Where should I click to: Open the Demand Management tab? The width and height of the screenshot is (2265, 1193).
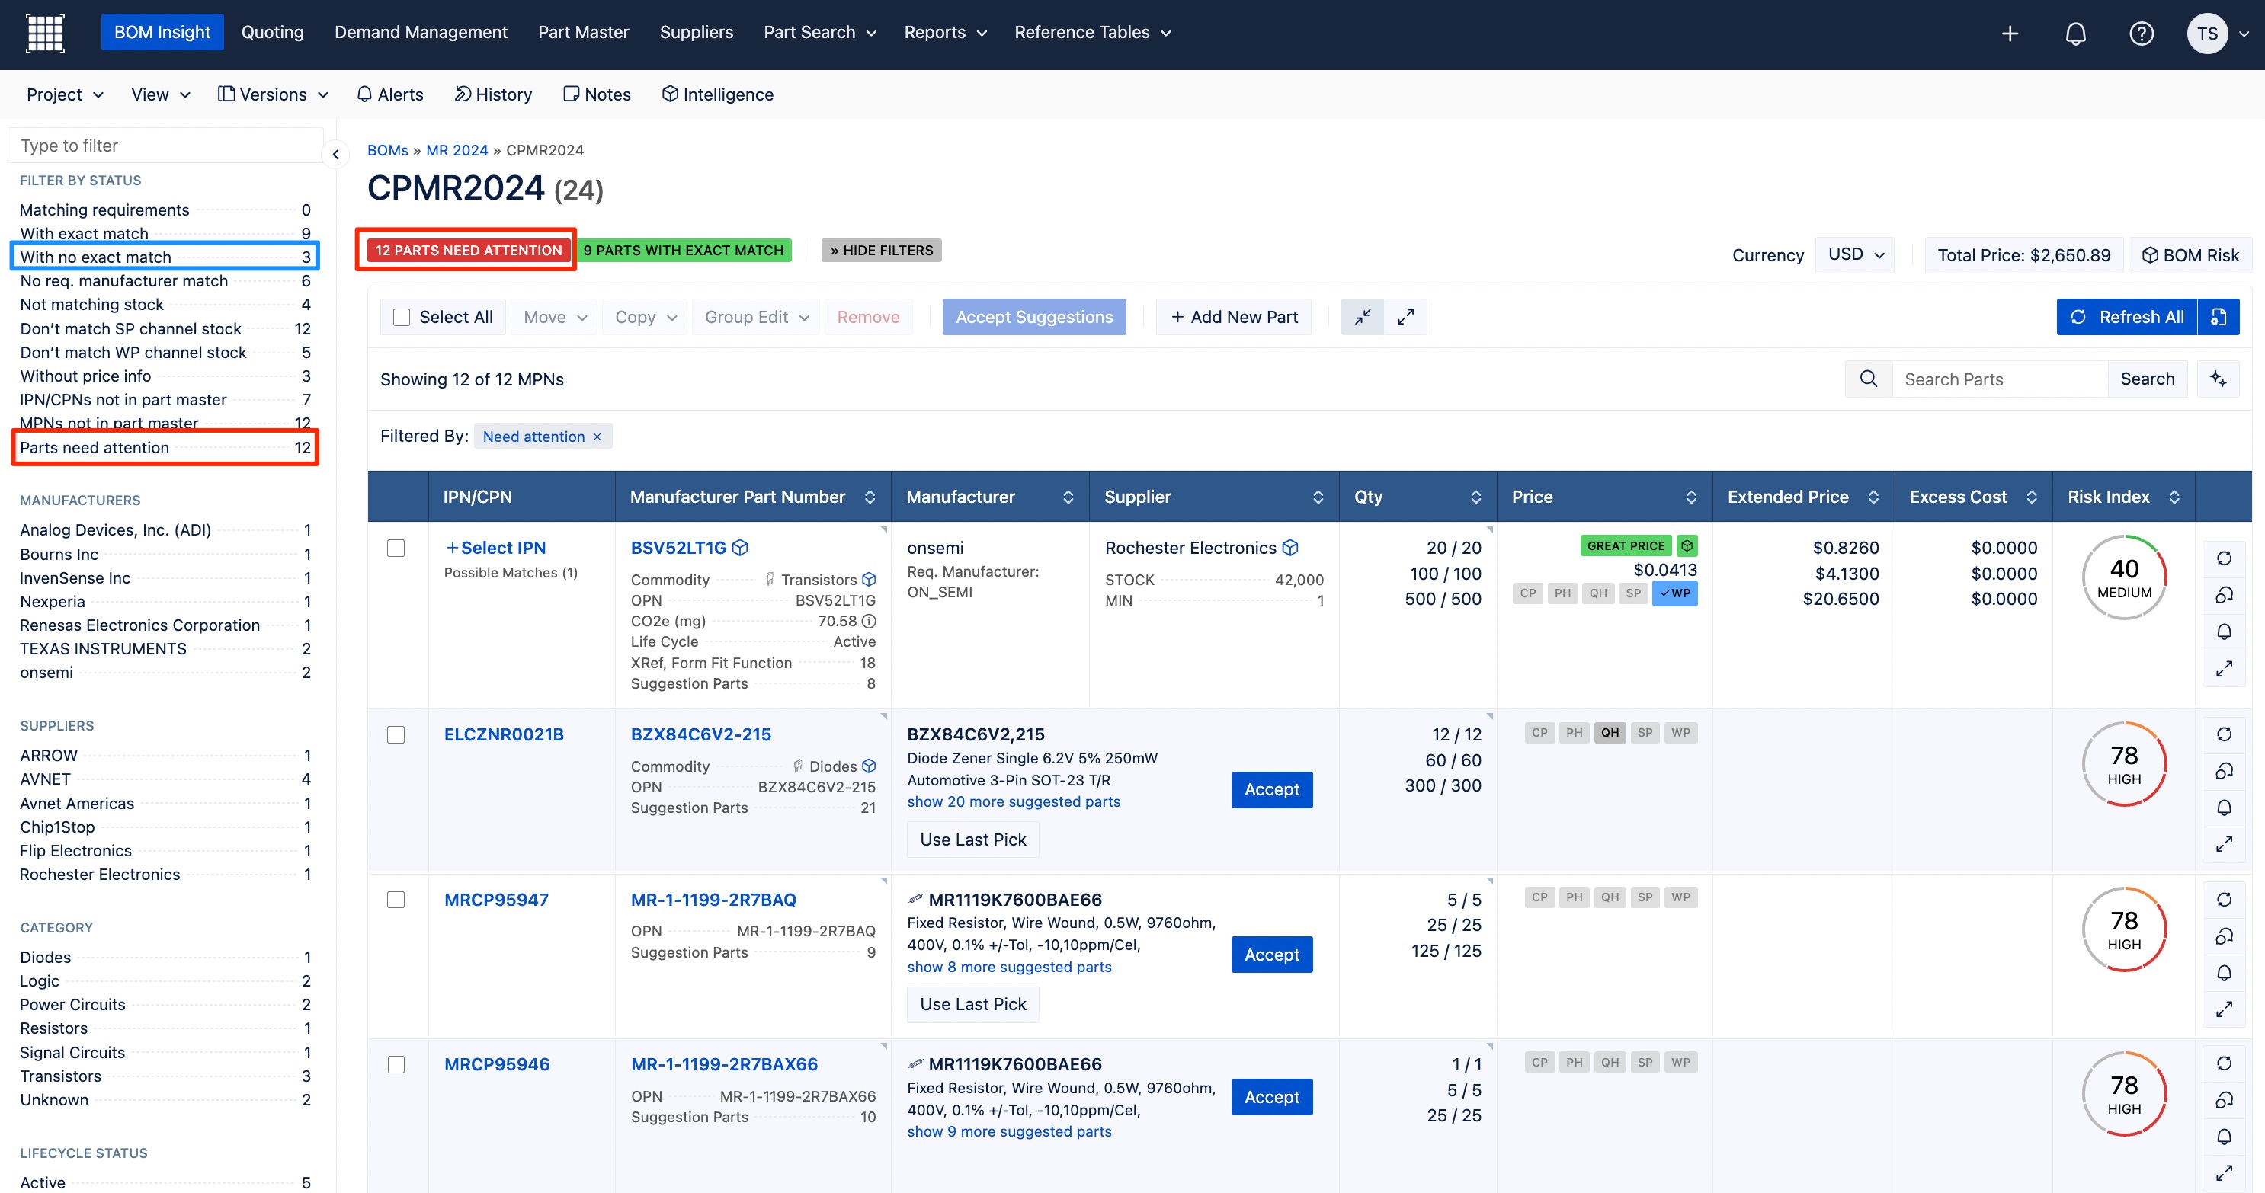pyautogui.click(x=420, y=33)
